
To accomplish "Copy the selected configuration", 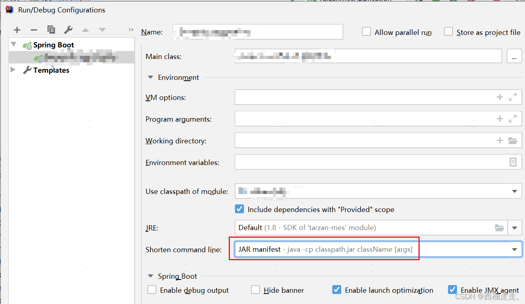I will click(x=51, y=30).
